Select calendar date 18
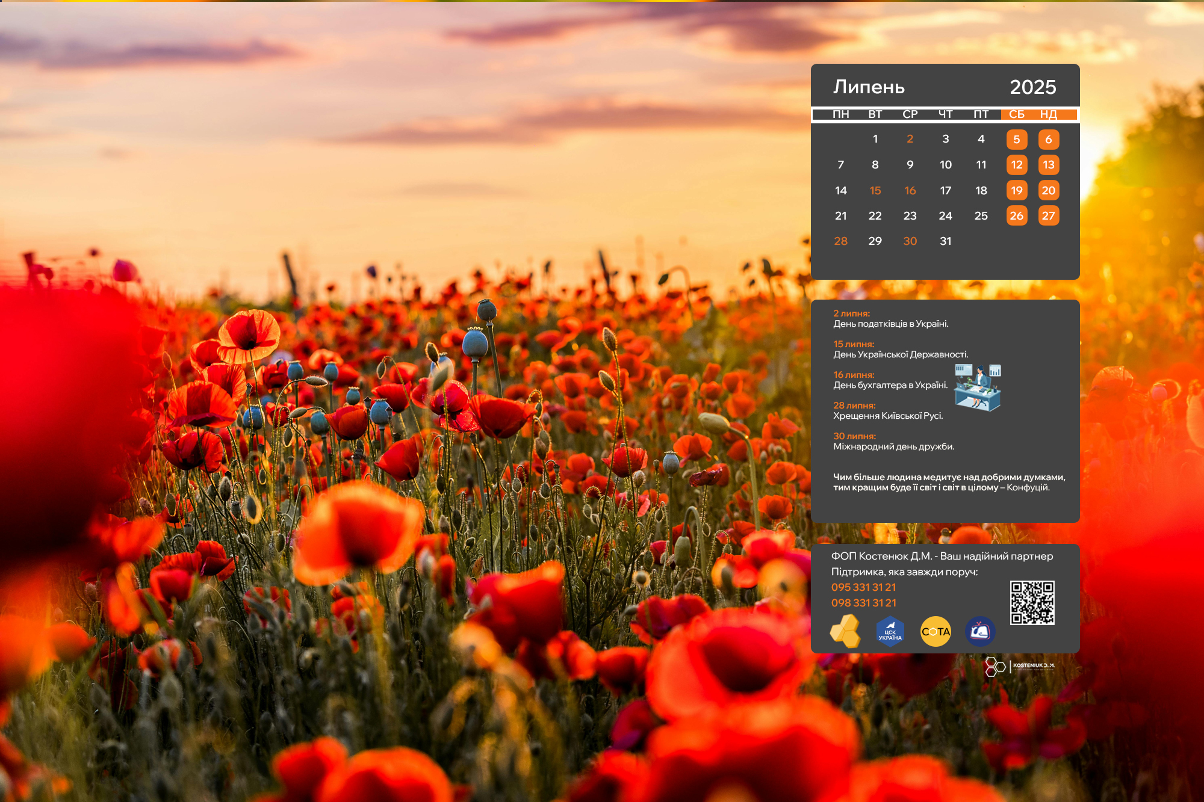The width and height of the screenshot is (1204, 802). [981, 191]
